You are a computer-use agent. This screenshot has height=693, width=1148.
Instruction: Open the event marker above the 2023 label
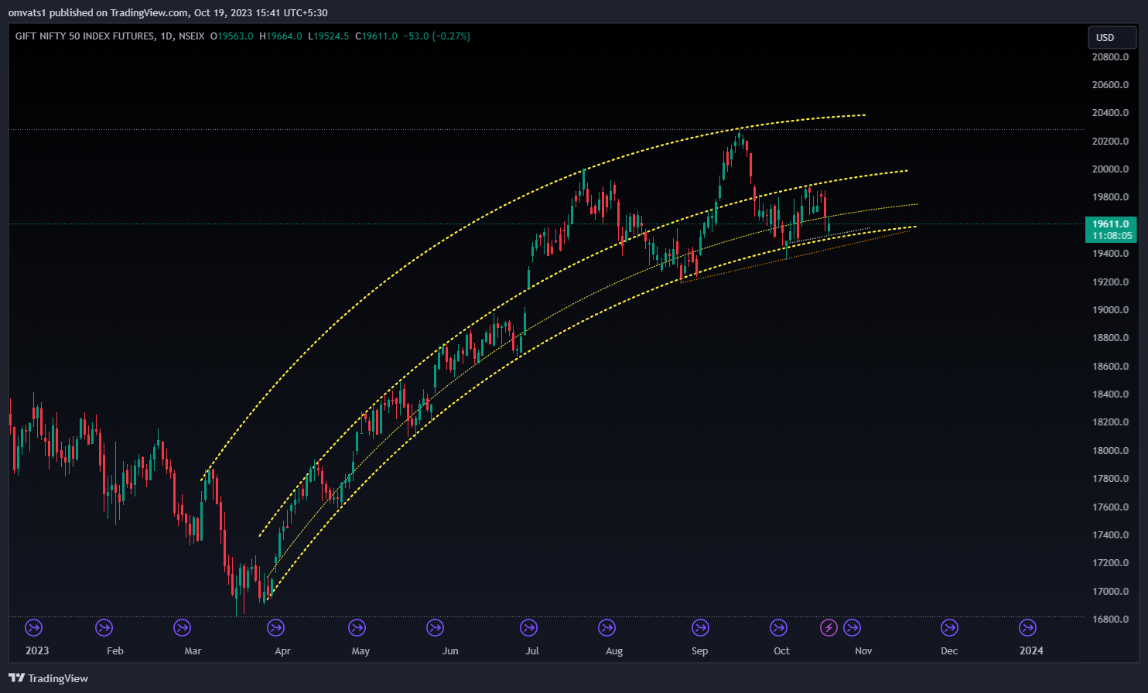click(x=33, y=627)
